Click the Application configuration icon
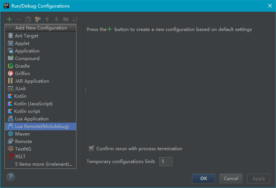Screen dimensions: 276x188 tap(11, 51)
